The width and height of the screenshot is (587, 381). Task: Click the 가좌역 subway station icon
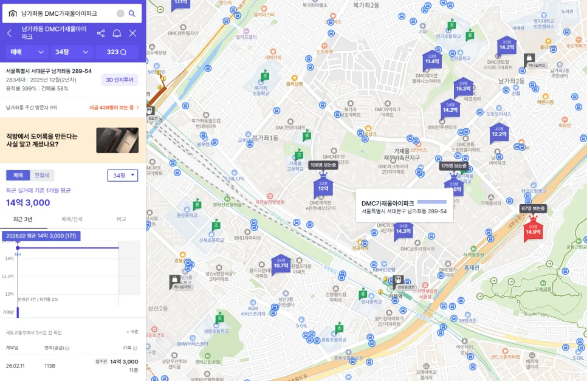coord(398,280)
